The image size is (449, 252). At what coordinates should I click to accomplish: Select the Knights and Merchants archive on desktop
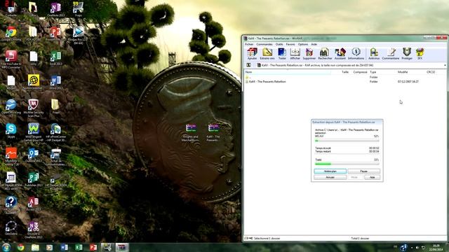(x=191, y=132)
